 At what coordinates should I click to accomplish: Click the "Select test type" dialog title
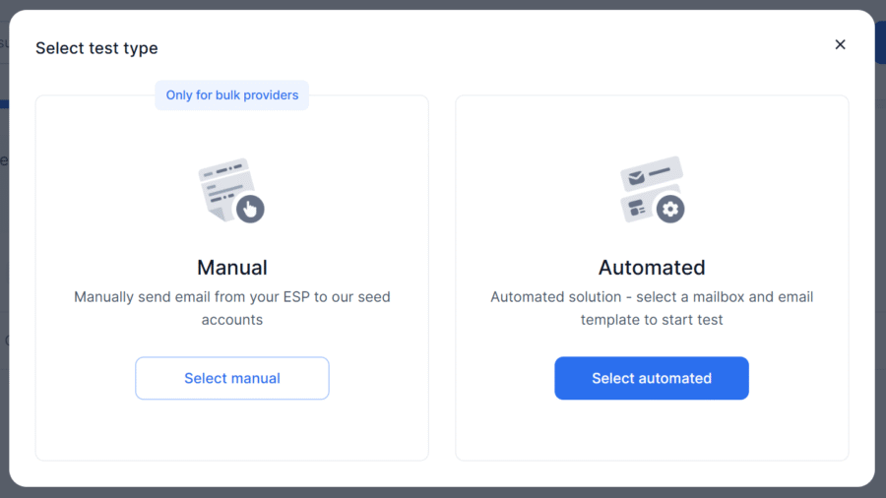pyautogui.click(x=96, y=48)
